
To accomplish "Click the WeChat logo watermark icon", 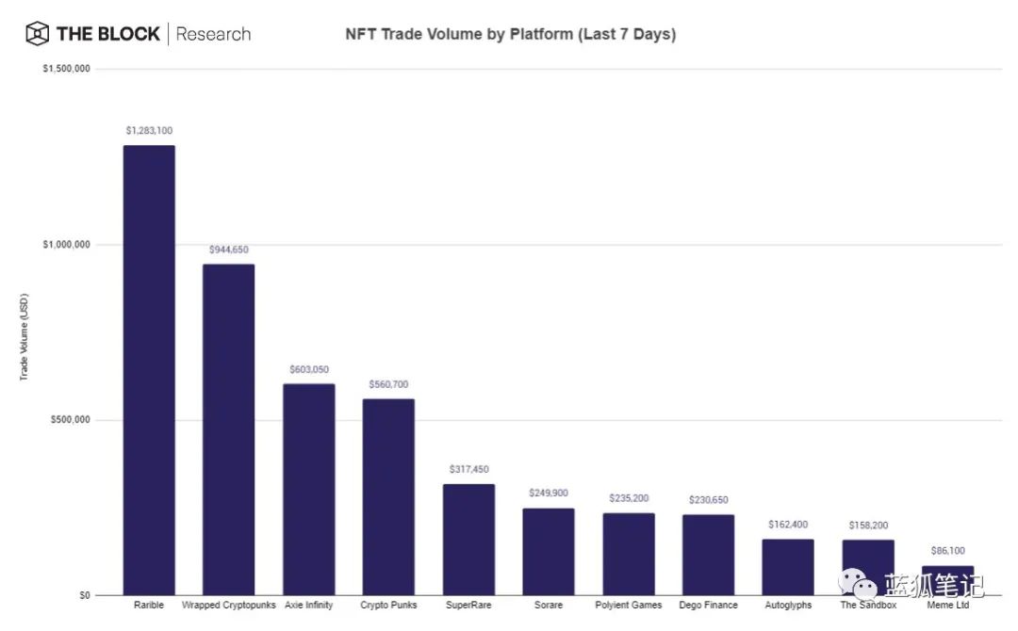I will click(x=859, y=585).
